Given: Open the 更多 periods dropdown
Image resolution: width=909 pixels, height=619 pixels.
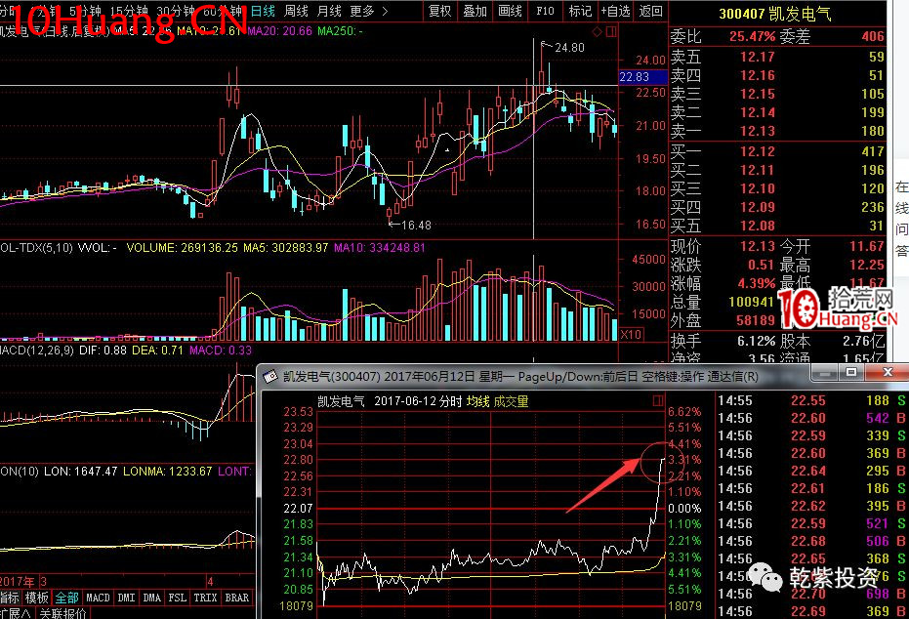Looking at the screenshot, I should [362, 11].
